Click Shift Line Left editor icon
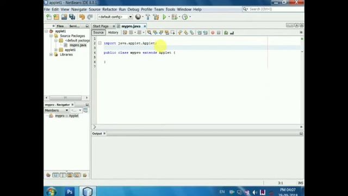348x196 pixels. click(x=200, y=33)
